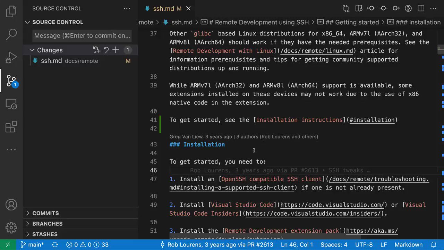The height and width of the screenshot is (250, 444).
Task: Stage all changes with the plus icon
Action: [x=116, y=50]
